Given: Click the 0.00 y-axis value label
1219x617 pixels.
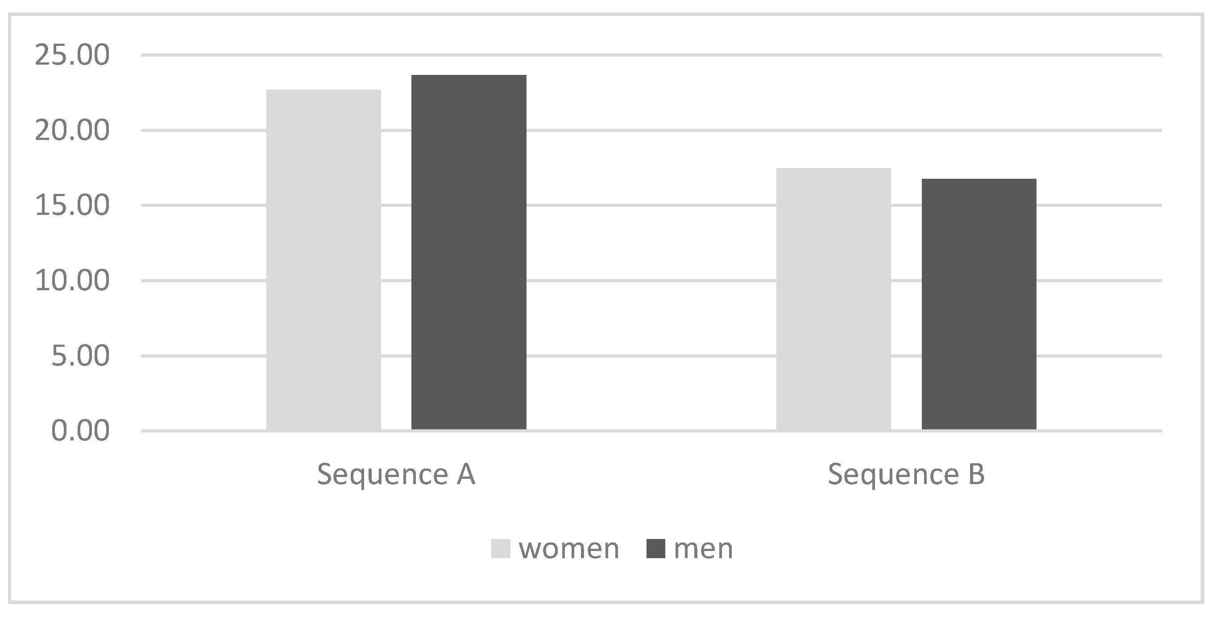Looking at the screenshot, I should (x=80, y=431).
